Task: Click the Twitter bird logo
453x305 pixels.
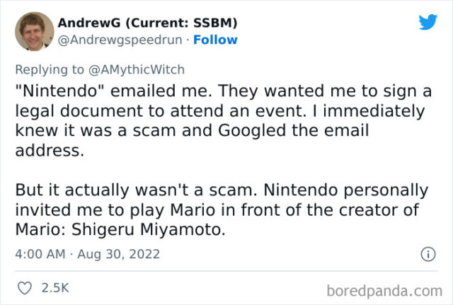Action: click(x=428, y=22)
